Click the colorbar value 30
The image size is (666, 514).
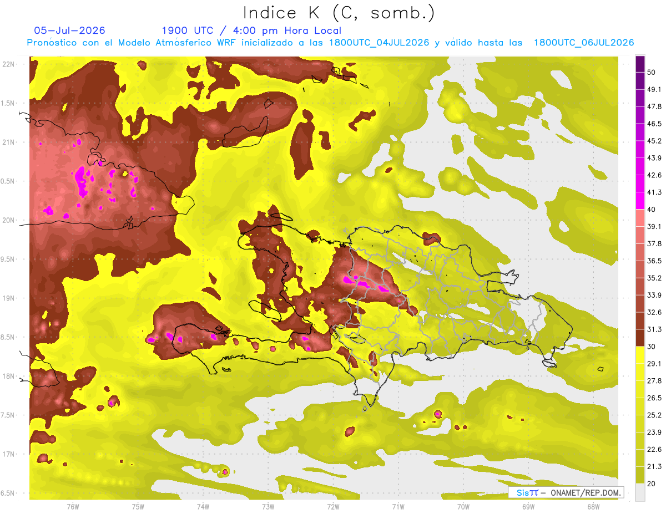pyautogui.click(x=652, y=347)
